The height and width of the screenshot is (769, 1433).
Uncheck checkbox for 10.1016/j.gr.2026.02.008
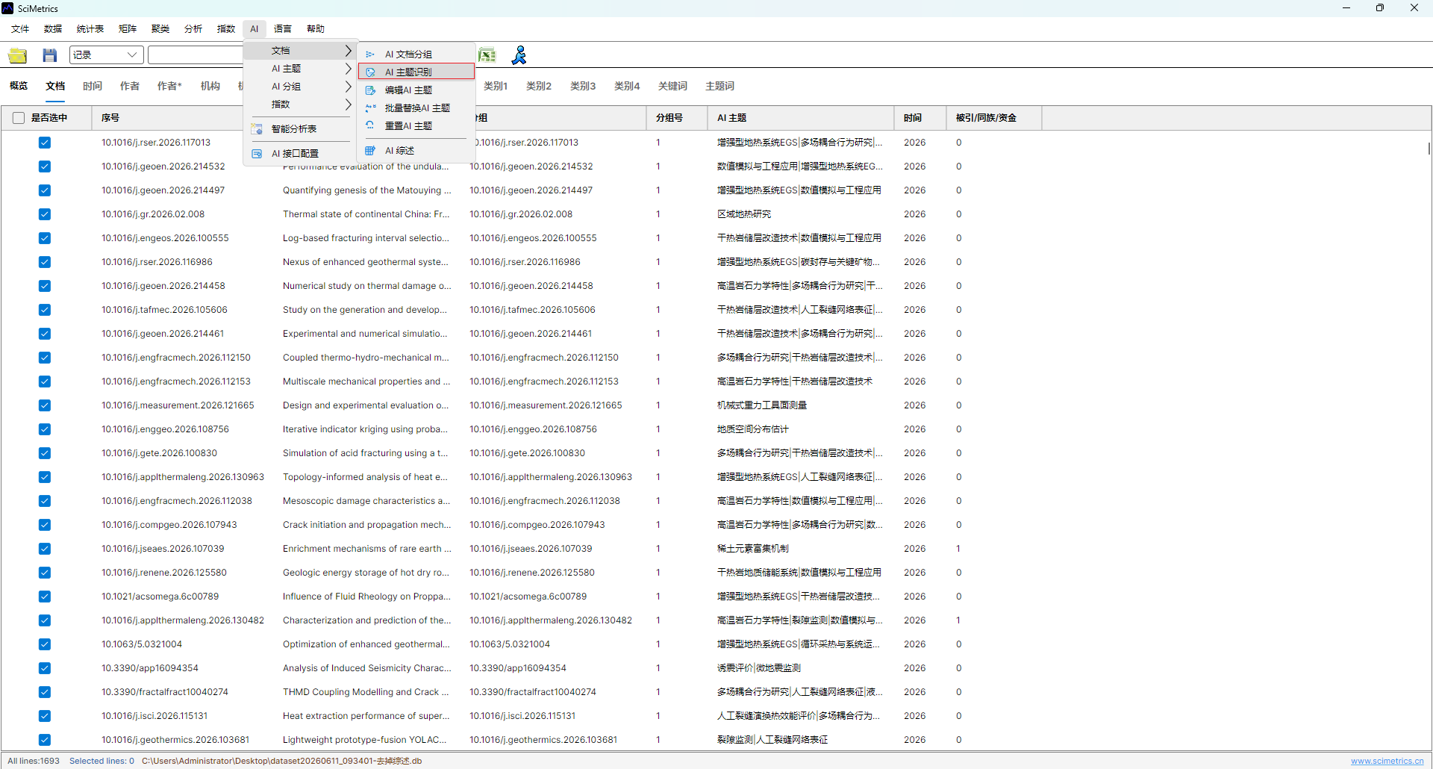click(45, 214)
